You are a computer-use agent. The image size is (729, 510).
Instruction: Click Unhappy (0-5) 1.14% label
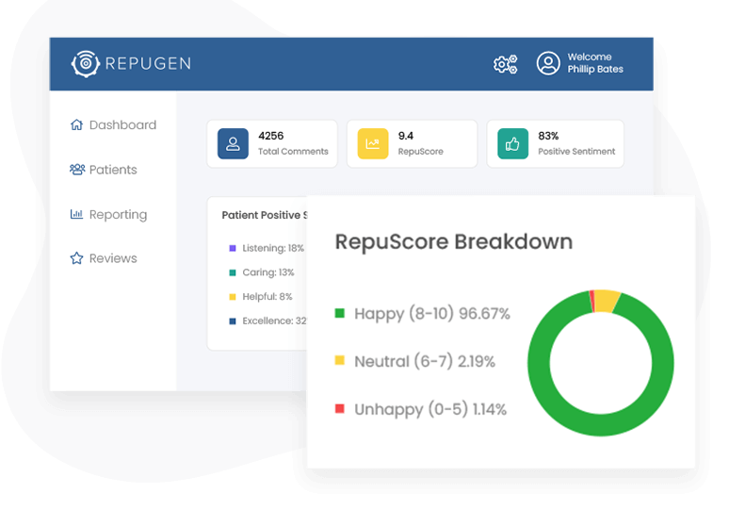pos(430,409)
